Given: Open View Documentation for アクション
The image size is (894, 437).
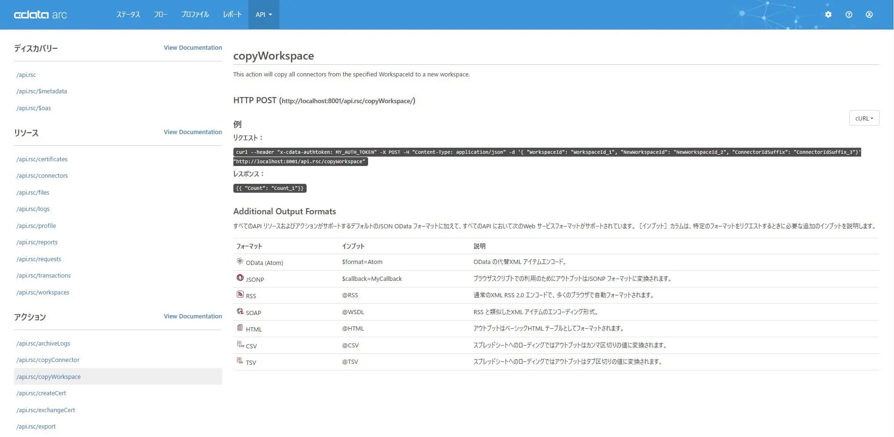Looking at the screenshot, I should [x=193, y=316].
